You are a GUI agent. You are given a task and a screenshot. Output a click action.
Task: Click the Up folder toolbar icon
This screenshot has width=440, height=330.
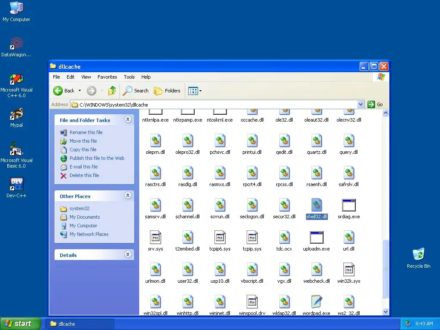[x=112, y=91]
